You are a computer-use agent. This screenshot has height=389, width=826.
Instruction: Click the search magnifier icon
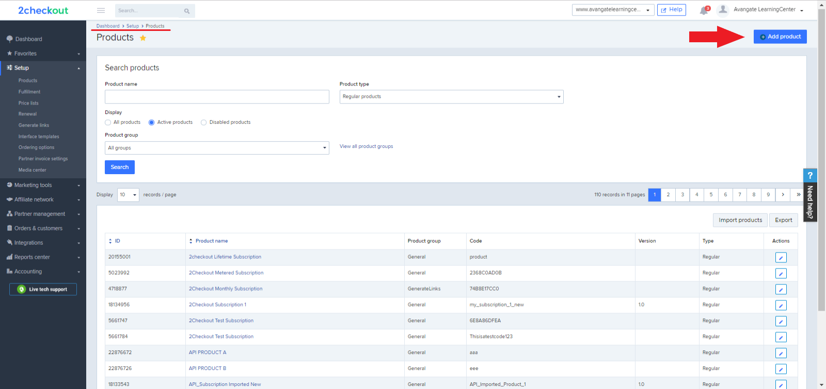click(187, 11)
